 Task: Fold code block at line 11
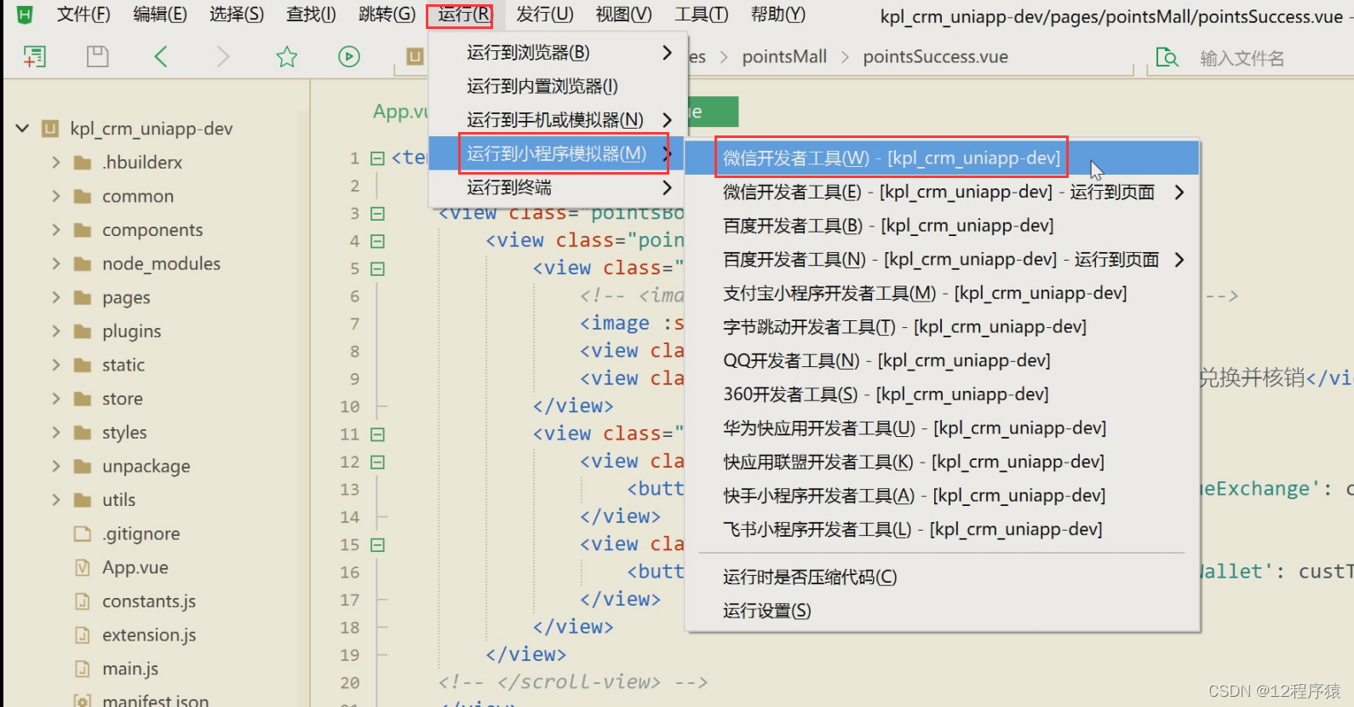[x=378, y=434]
